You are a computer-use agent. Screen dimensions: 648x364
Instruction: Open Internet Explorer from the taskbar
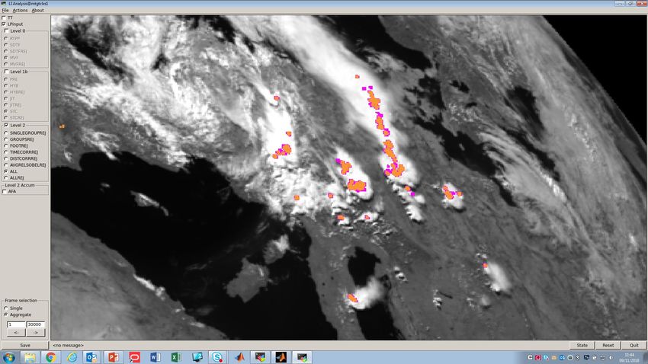pyautogui.click(x=72, y=357)
